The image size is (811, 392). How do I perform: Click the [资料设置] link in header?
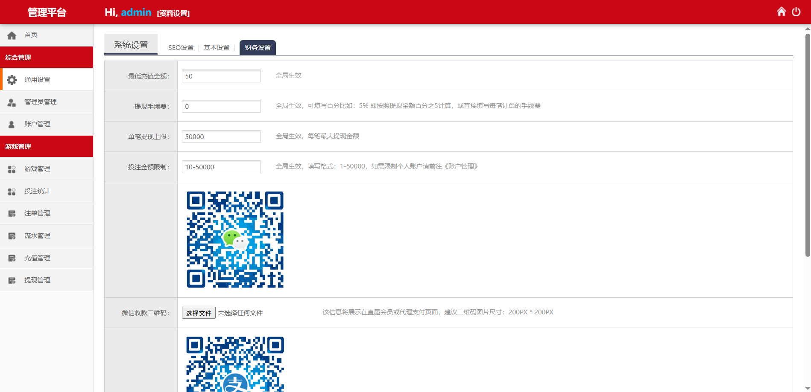(173, 13)
